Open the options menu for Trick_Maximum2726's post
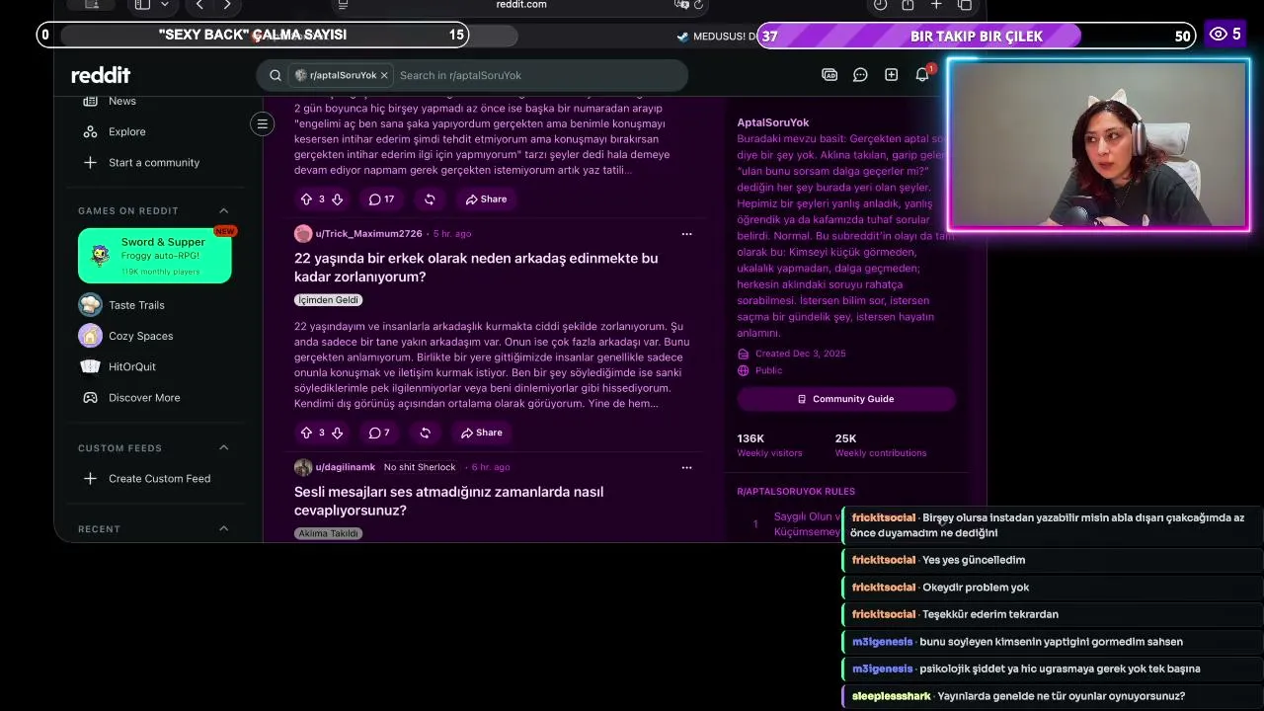Image resolution: width=1264 pixels, height=711 pixels. pyautogui.click(x=686, y=234)
